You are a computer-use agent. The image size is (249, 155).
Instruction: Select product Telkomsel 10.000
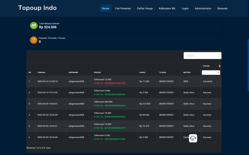pyautogui.click(x=102, y=80)
